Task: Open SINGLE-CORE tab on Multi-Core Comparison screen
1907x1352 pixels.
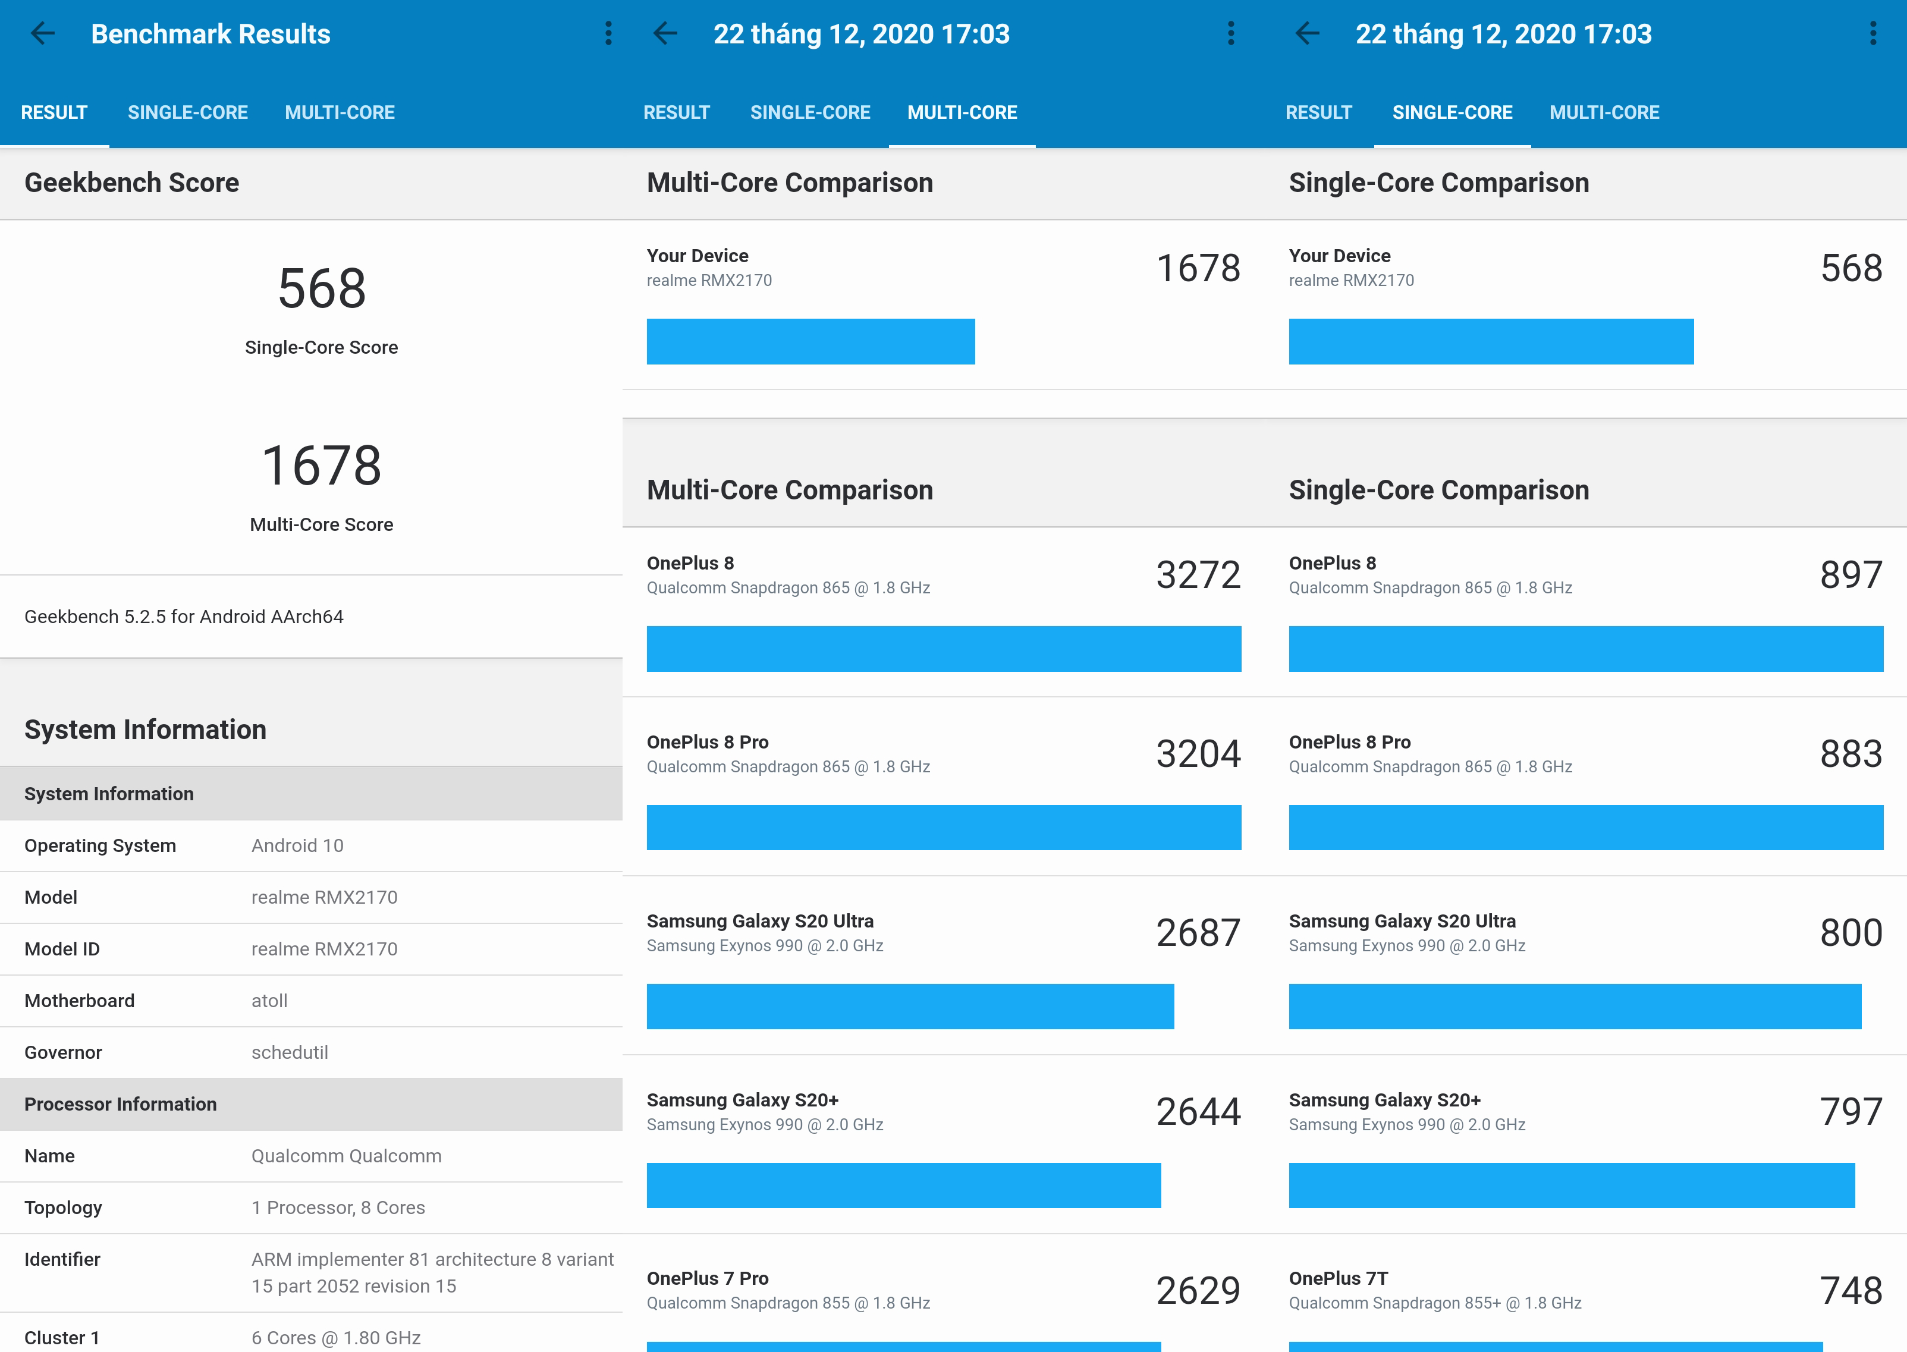Action: 810,112
